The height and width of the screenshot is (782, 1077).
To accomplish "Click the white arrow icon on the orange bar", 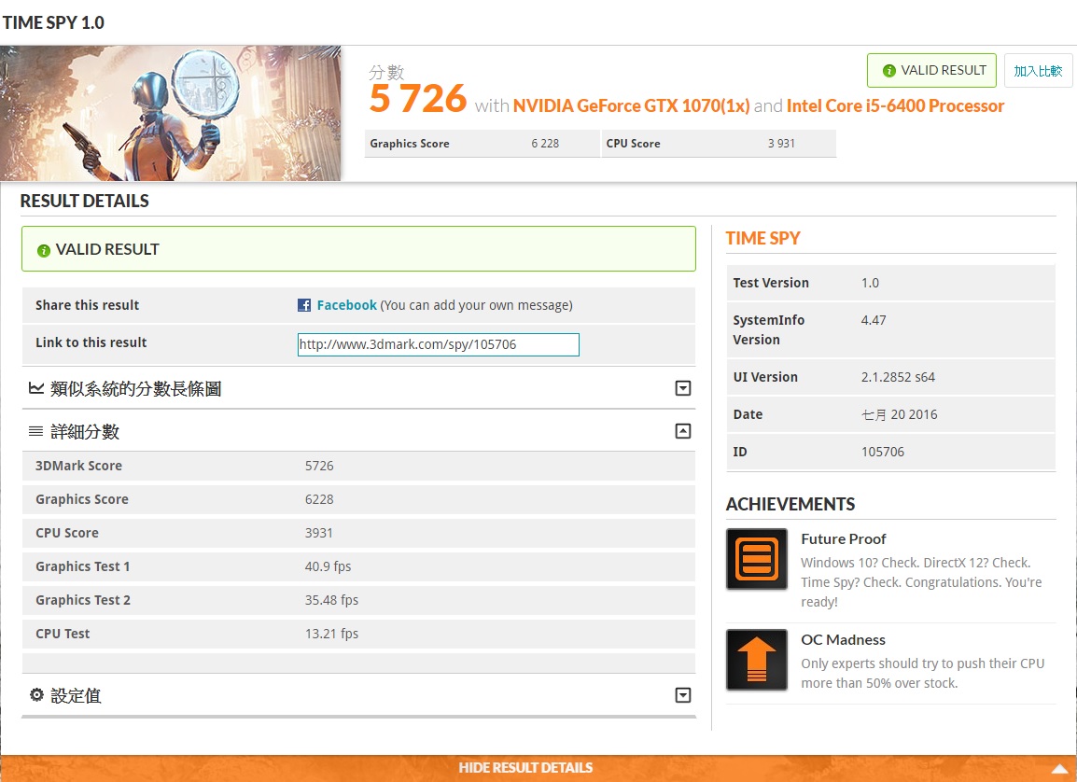I will [1060, 768].
